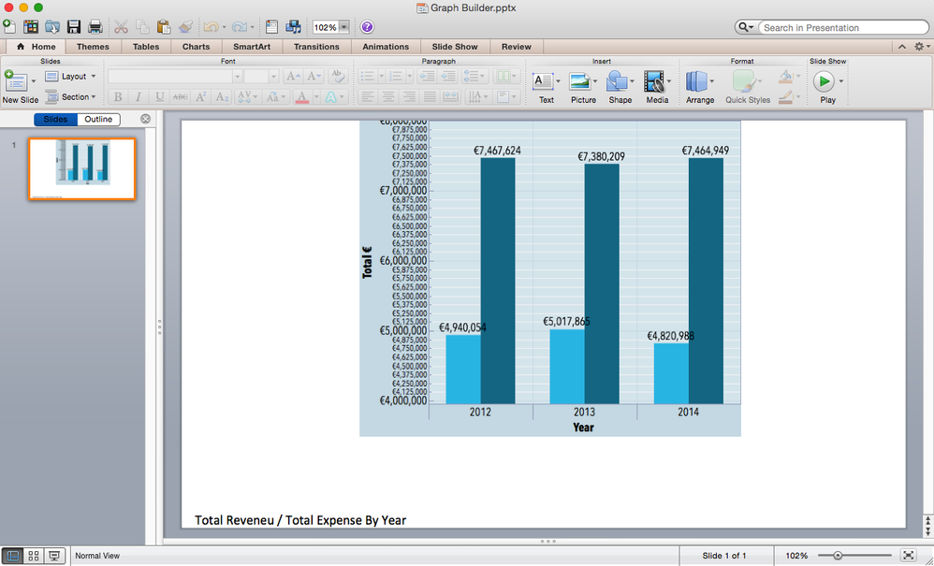
Task: Open the font size dropdown
Action: (273, 76)
